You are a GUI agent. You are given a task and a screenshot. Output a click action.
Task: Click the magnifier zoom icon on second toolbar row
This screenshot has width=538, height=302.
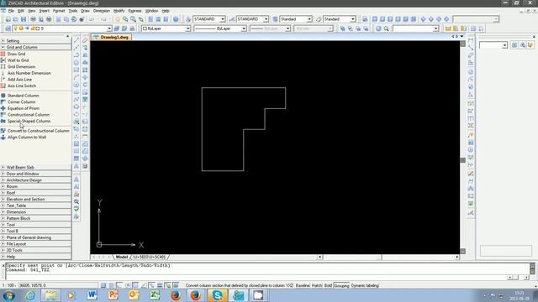pyautogui.click(x=387, y=29)
